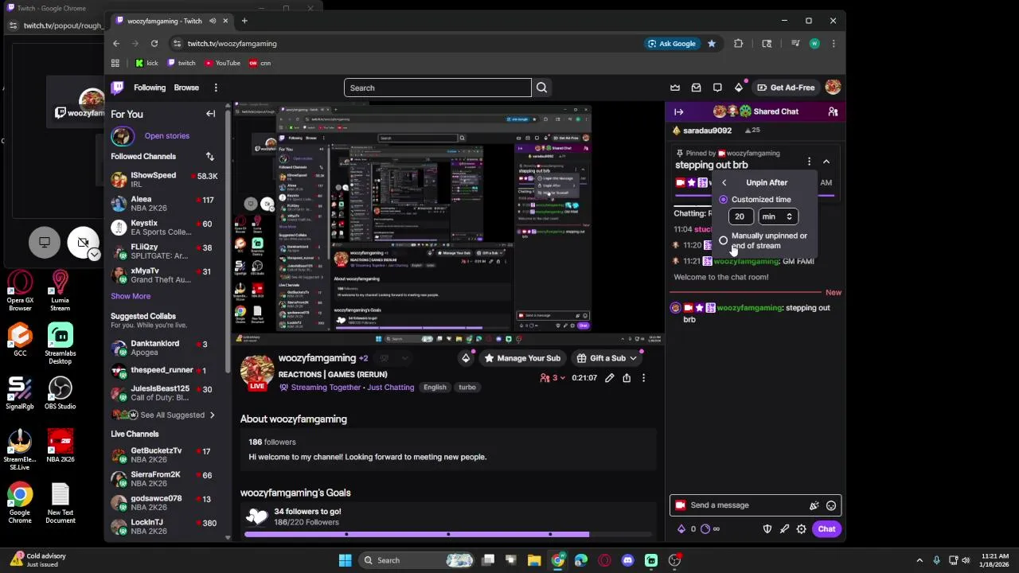Open the chat community users list

(833, 111)
